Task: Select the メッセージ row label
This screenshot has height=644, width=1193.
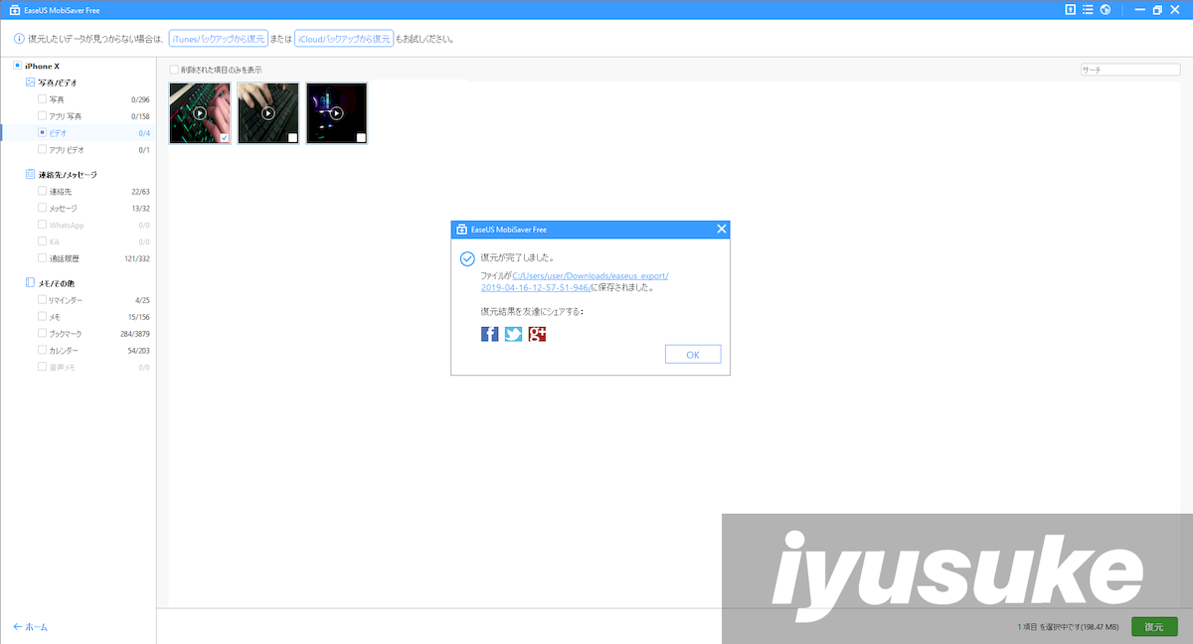Action: tap(64, 208)
